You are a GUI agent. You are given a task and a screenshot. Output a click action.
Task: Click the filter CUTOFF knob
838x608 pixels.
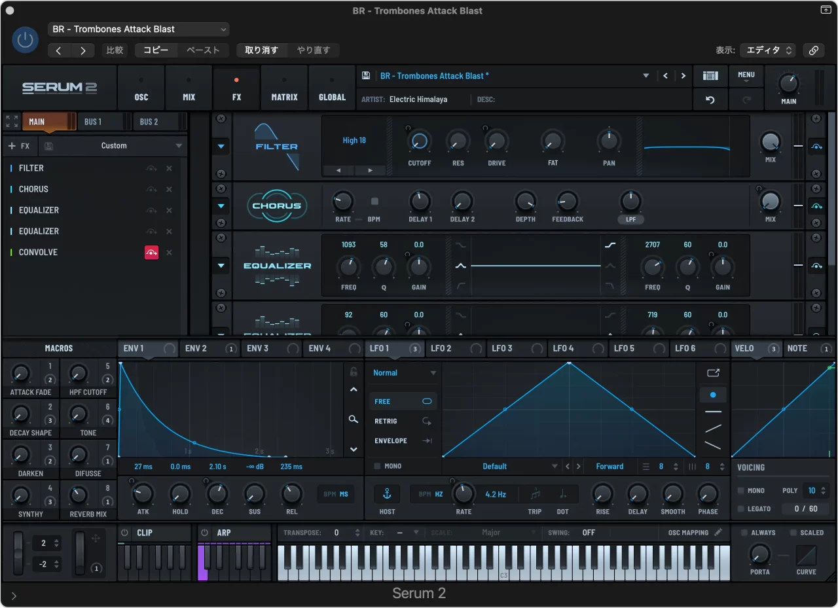pos(419,141)
